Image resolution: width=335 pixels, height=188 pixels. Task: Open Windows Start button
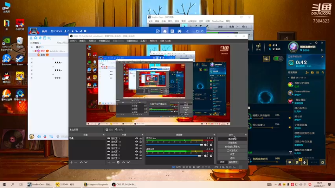click(4, 185)
